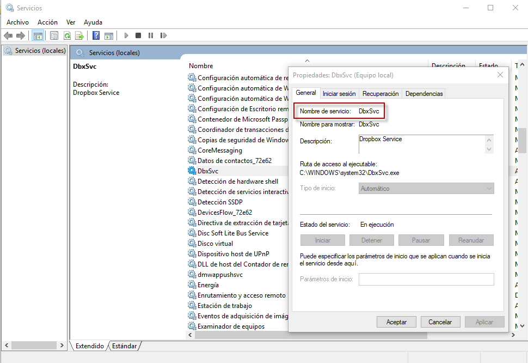Open the Ayuda menu
This screenshot has height=363, width=528.
click(x=93, y=22)
